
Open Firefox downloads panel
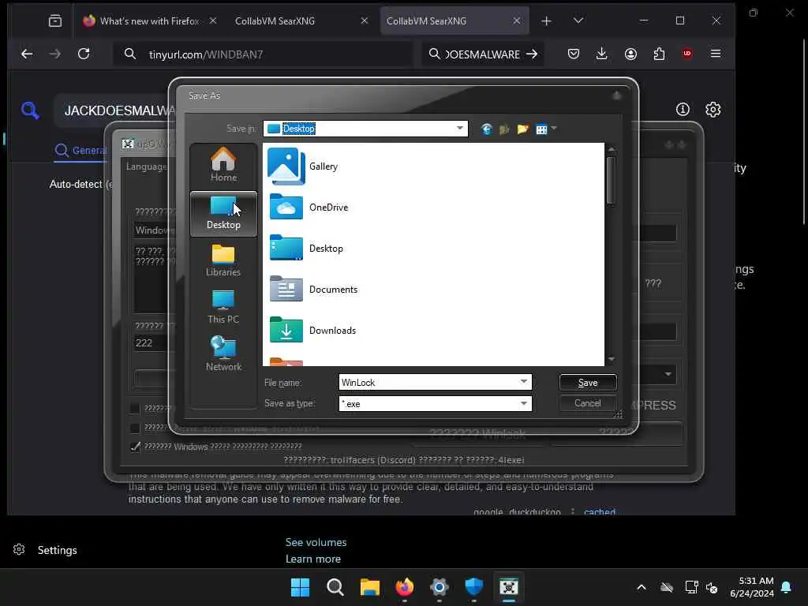click(x=601, y=54)
